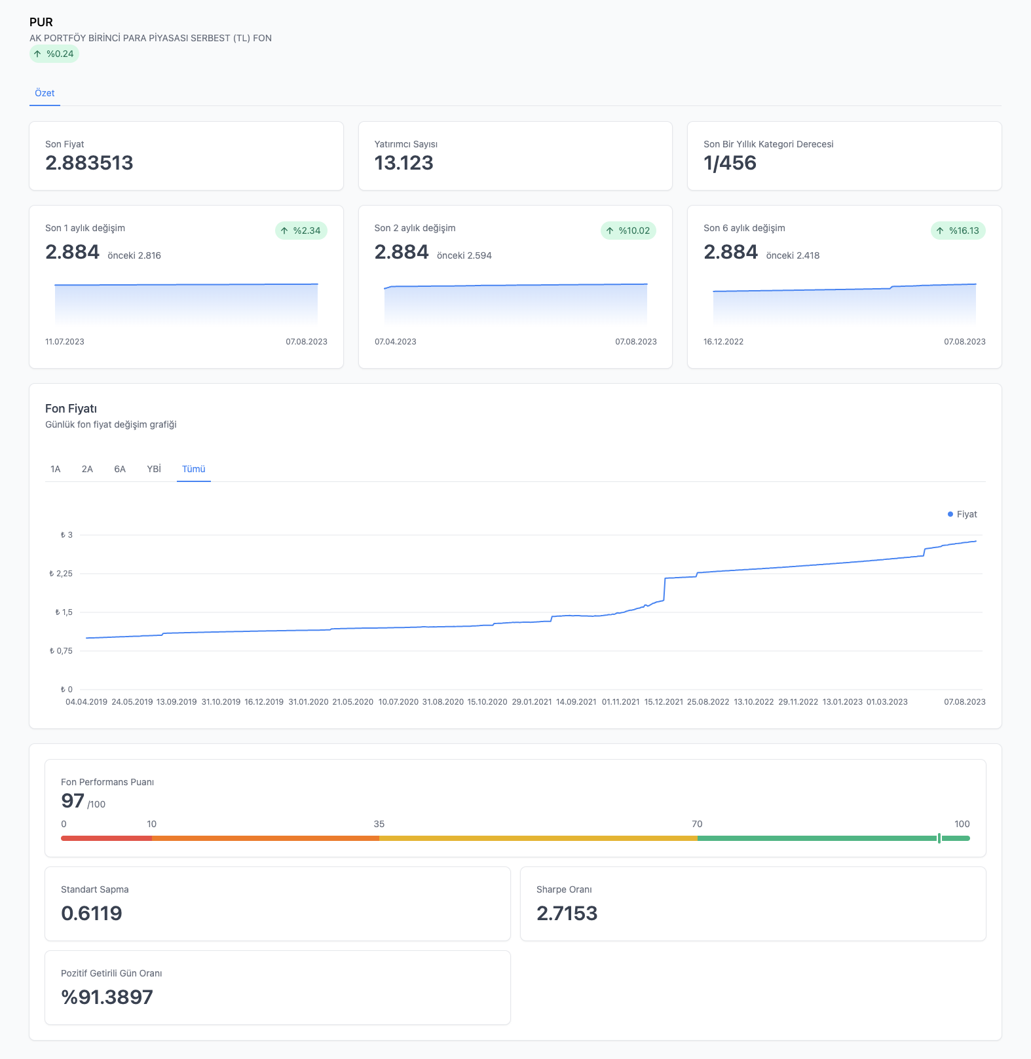This screenshot has width=1031, height=1059.
Task: Click the %0.24 daily change badge
Action: 54,54
